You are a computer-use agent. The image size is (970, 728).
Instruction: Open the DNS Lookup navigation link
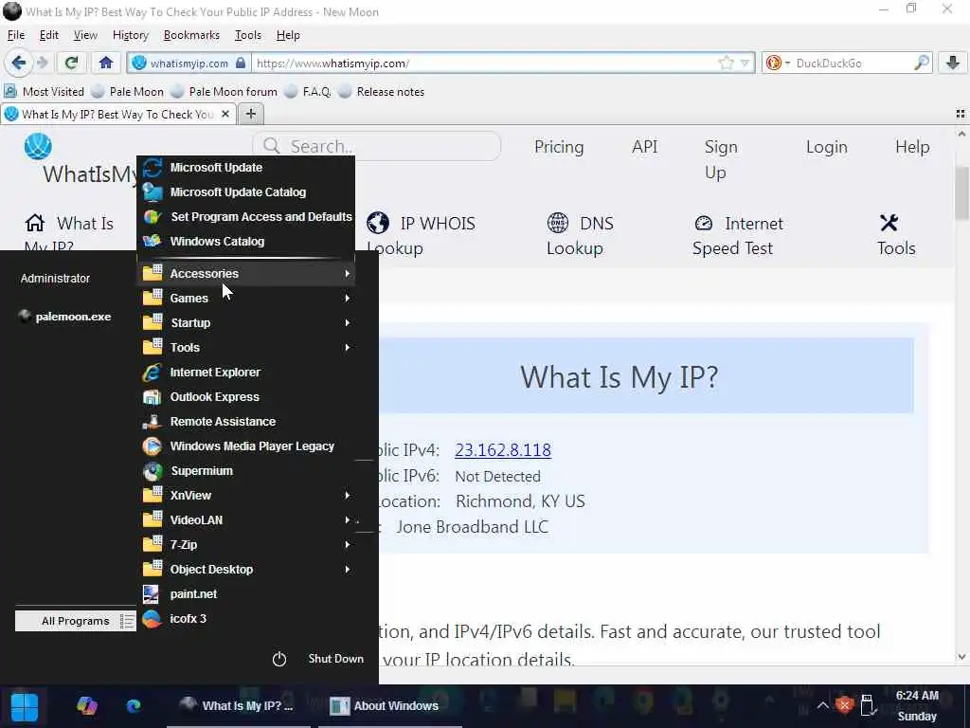tap(580, 235)
